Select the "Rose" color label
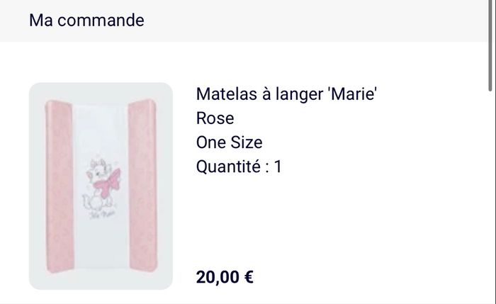Viewport: 496px width, 304px height. click(215, 118)
